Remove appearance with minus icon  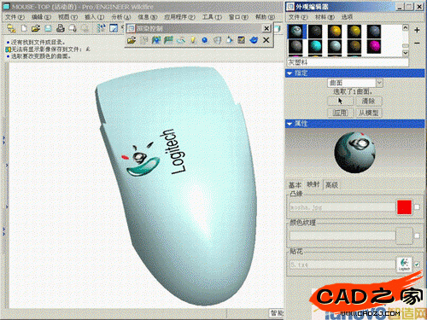[417, 43]
